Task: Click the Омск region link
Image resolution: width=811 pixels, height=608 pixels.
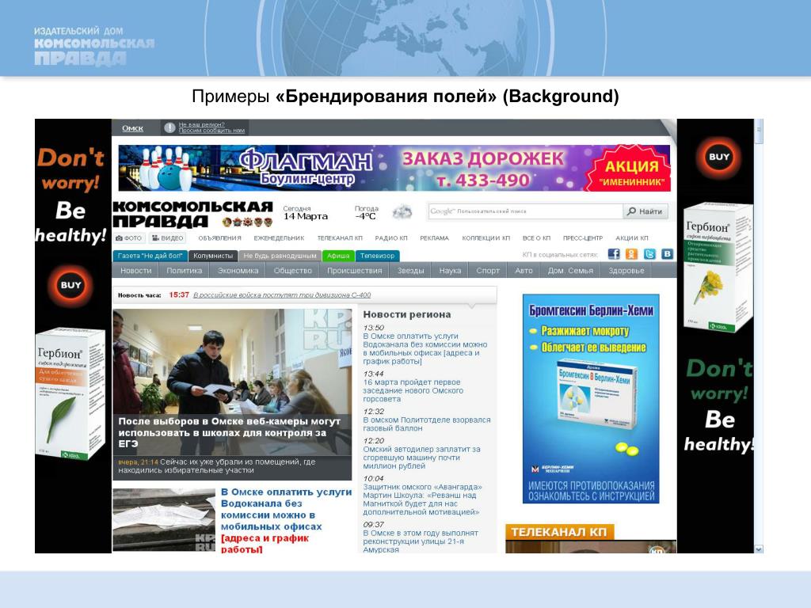Action: pyautogui.click(x=133, y=128)
